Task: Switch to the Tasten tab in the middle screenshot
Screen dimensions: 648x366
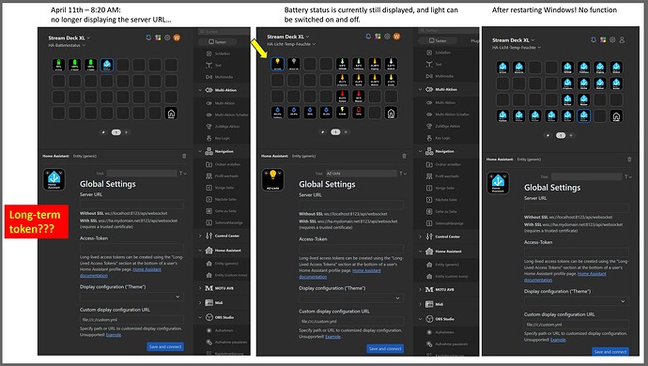Action: (x=438, y=40)
